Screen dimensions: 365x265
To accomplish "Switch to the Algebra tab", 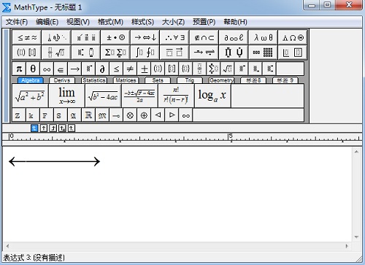I will 31,80.
